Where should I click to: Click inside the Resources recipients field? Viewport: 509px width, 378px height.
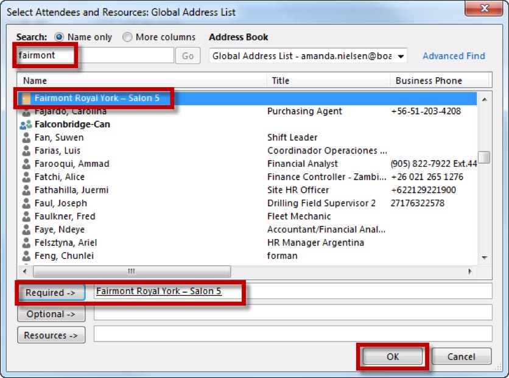pos(292,334)
